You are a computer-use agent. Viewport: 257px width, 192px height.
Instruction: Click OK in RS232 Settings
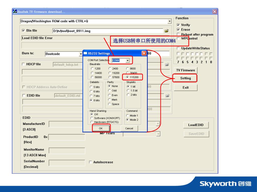click(101, 128)
